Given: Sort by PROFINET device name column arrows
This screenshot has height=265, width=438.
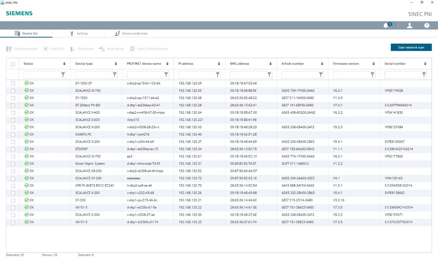Looking at the screenshot, I should tap(167, 64).
